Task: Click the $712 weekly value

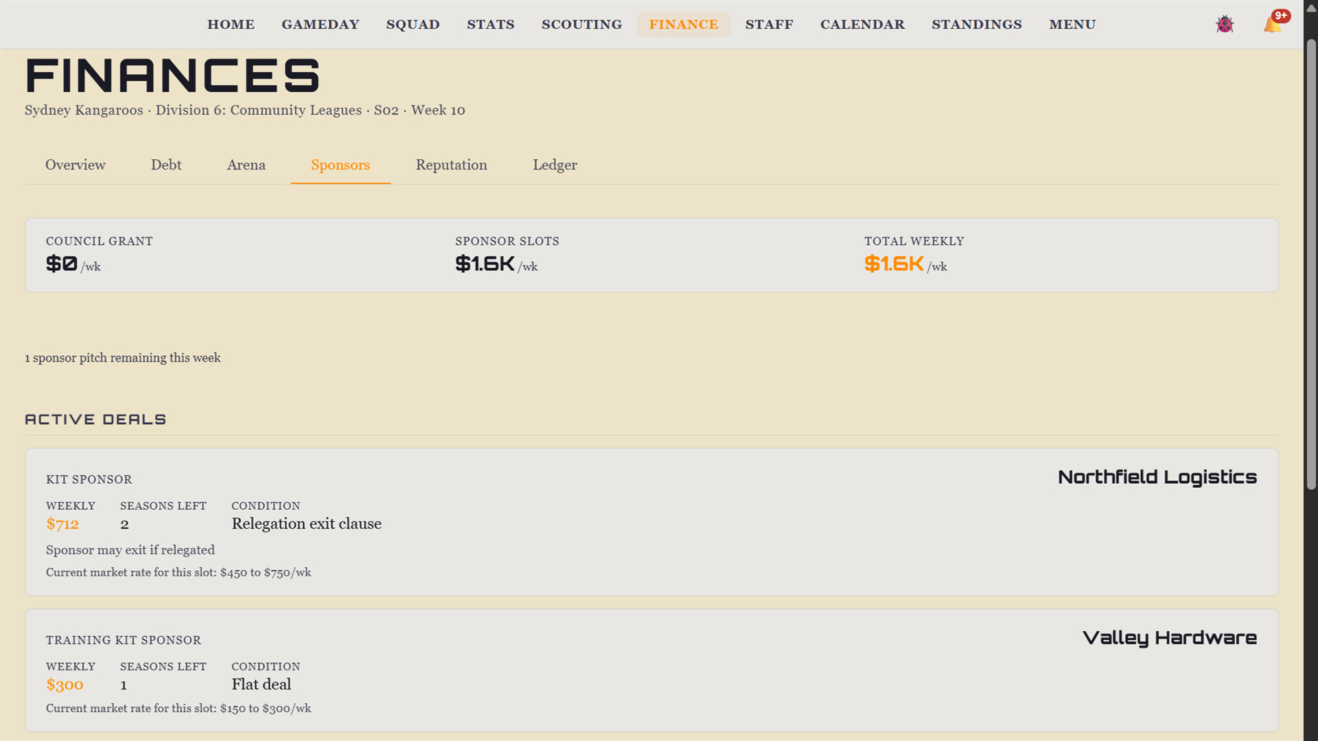Action: click(62, 524)
